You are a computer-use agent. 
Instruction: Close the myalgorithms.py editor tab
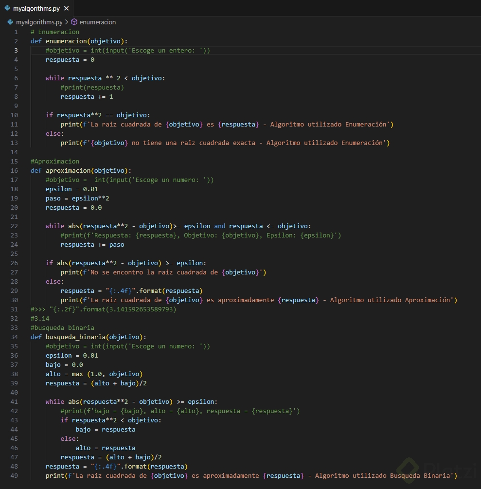(67, 8)
